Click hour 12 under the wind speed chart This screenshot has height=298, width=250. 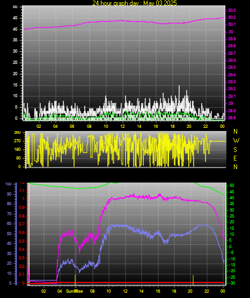(x=122, y=126)
